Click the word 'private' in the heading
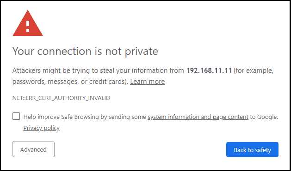Image resolution: width=291 pixels, height=171 pixels. click(141, 52)
